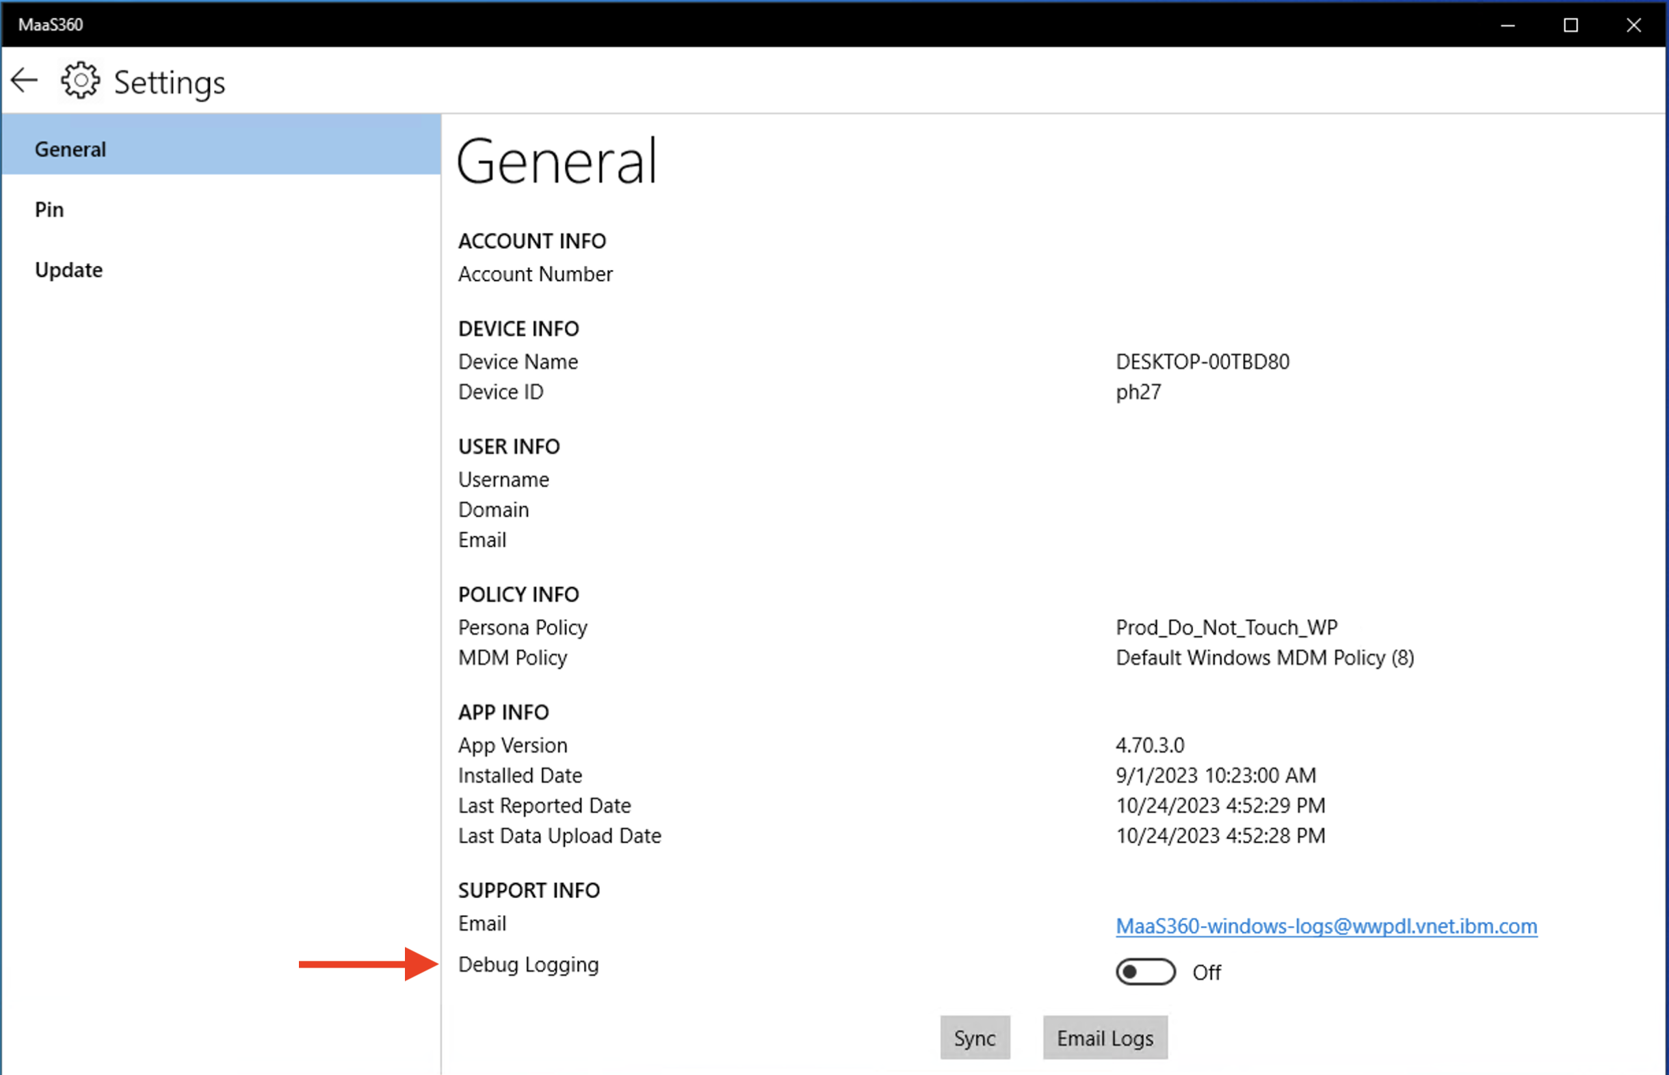This screenshot has height=1075, width=1669.
Task: Click the USER INFO heading
Action: 509,447
